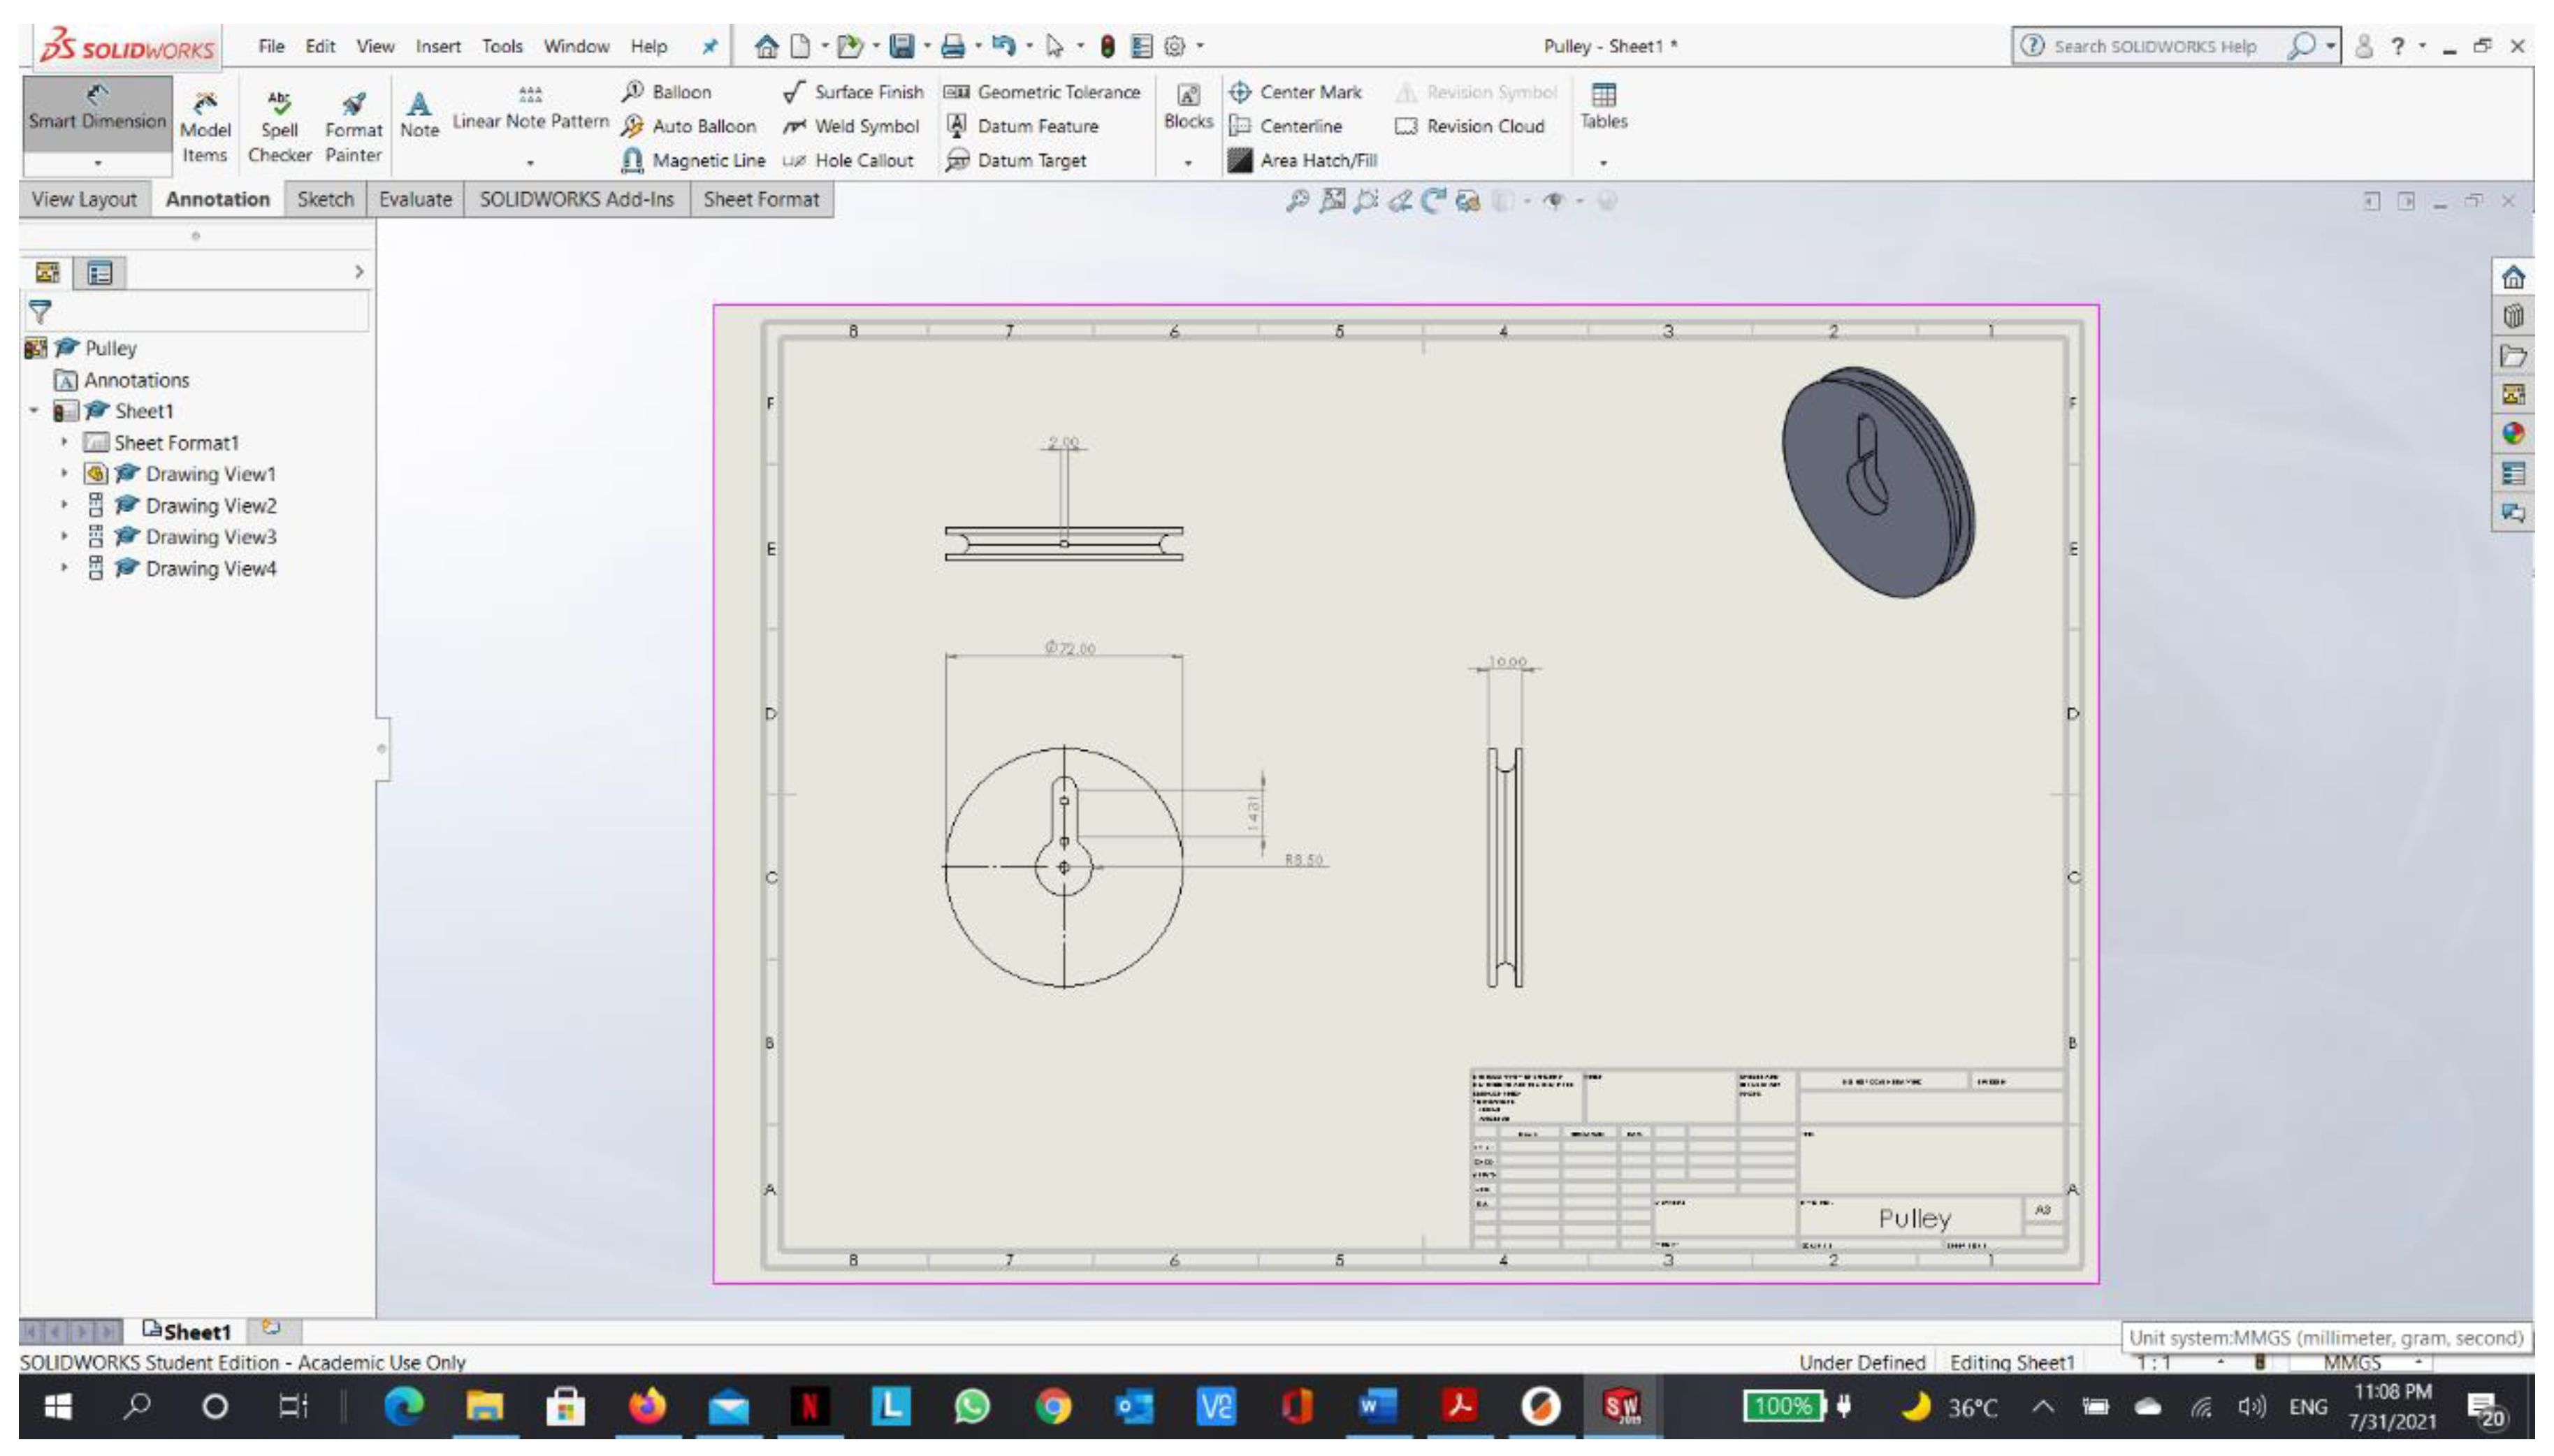Switch to the View Layout tab
This screenshot has width=2554, height=1456.
tap(84, 199)
